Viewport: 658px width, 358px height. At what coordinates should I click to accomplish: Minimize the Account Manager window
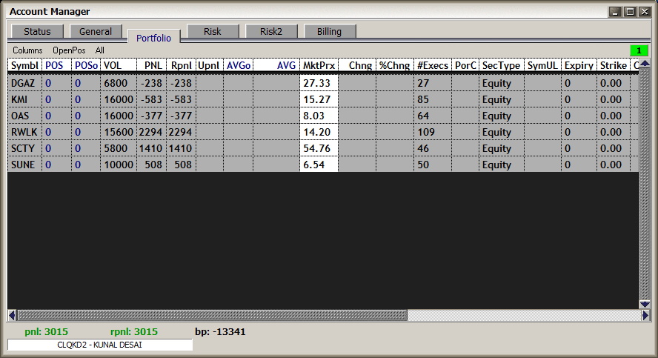coord(615,12)
